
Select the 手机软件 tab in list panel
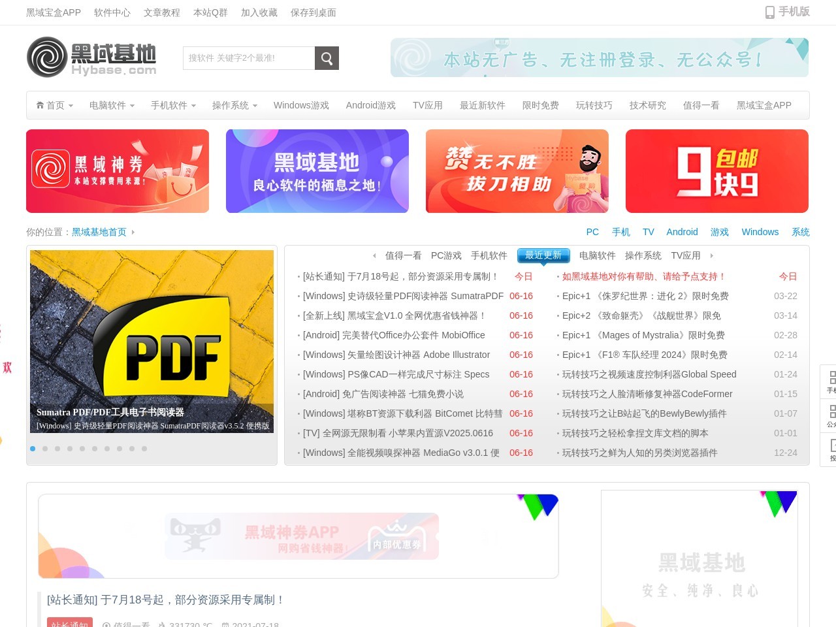(489, 255)
